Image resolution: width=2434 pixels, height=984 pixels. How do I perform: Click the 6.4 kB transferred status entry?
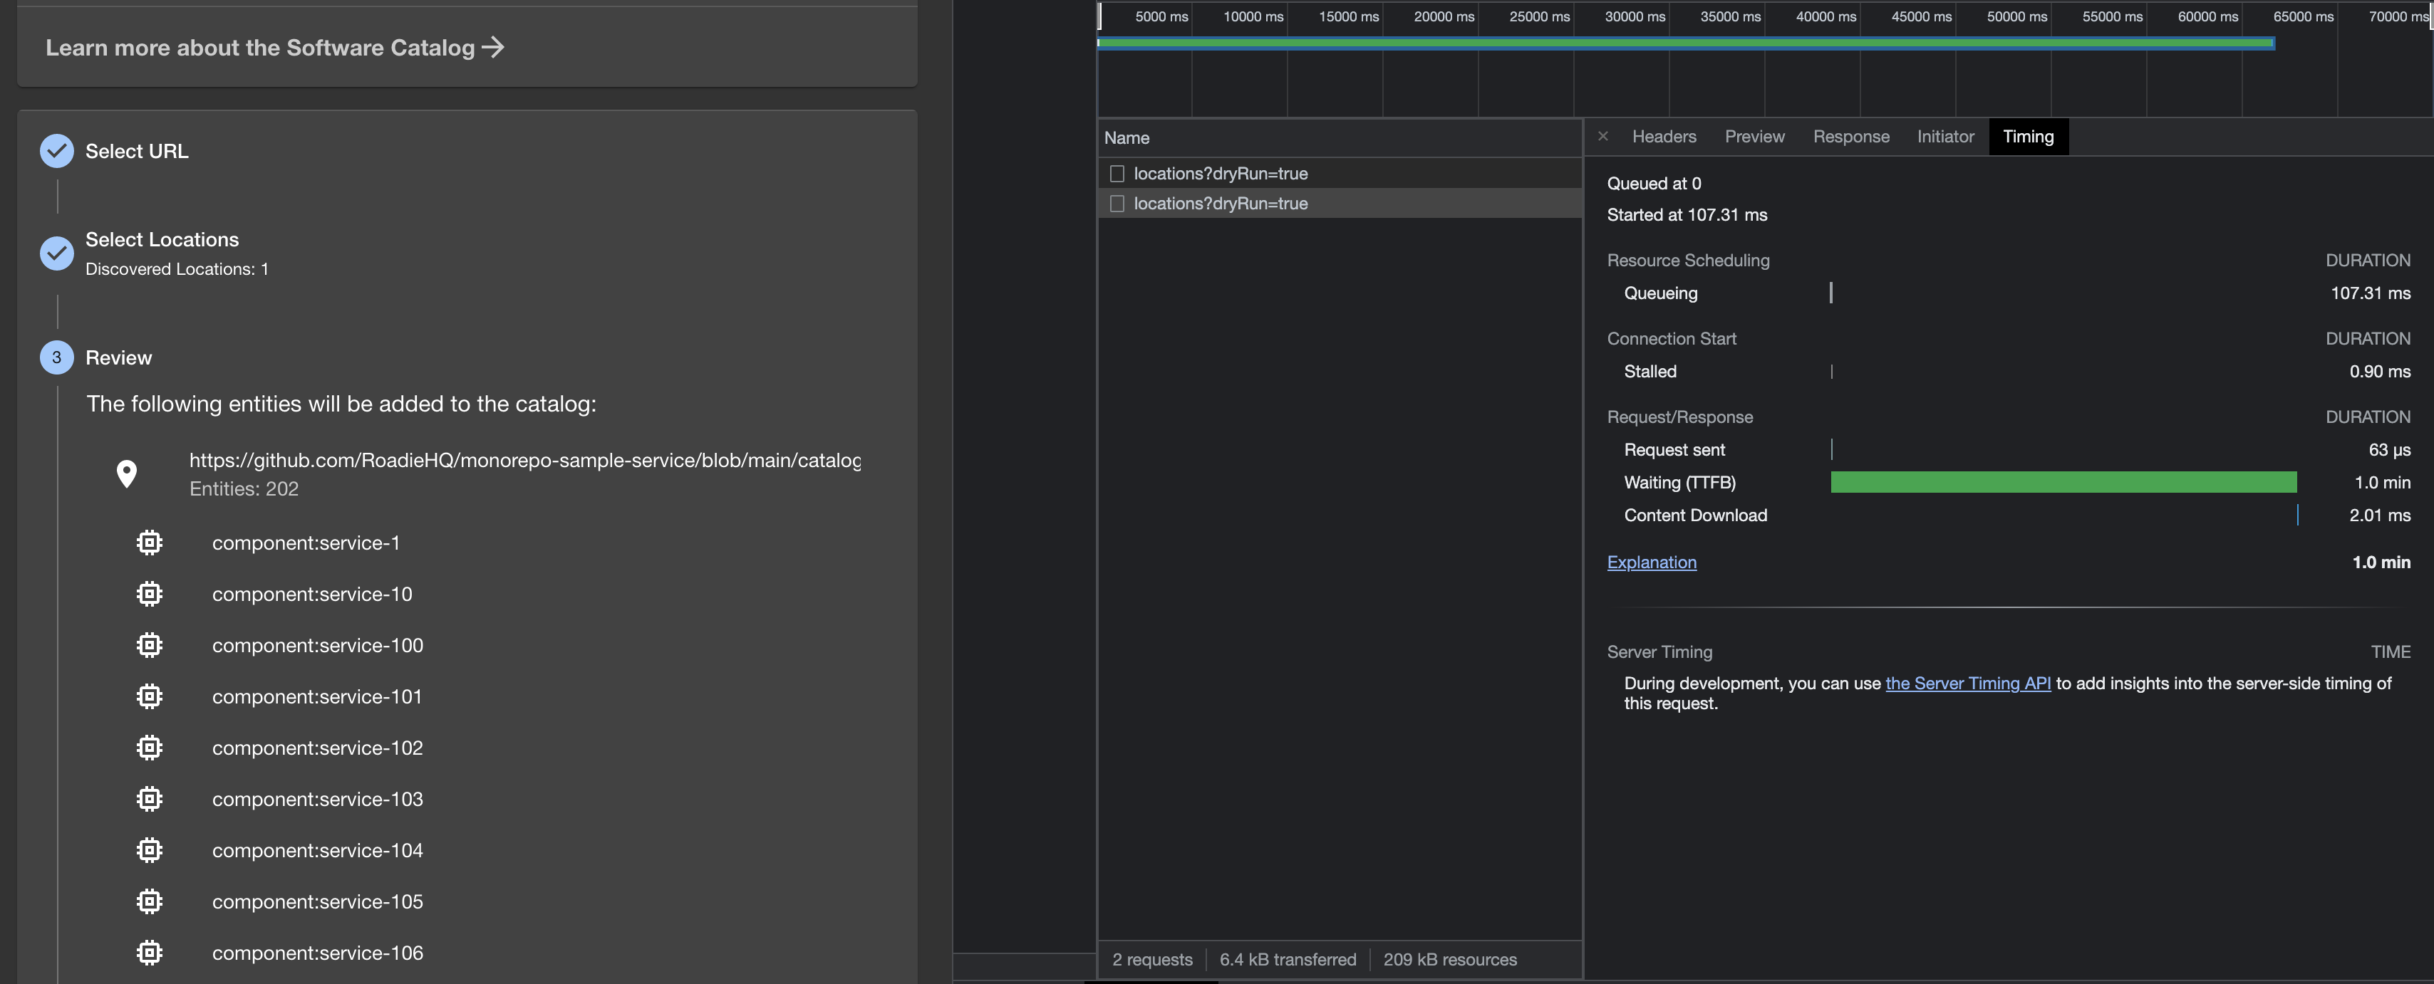click(1288, 961)
